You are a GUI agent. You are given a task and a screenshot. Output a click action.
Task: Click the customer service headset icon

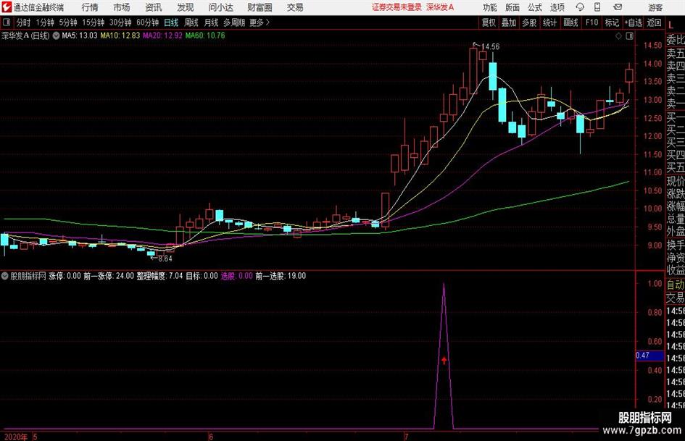coord(580,7)
